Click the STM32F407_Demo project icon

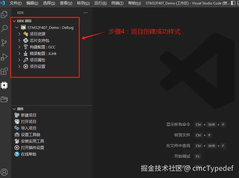coord(23,27)
